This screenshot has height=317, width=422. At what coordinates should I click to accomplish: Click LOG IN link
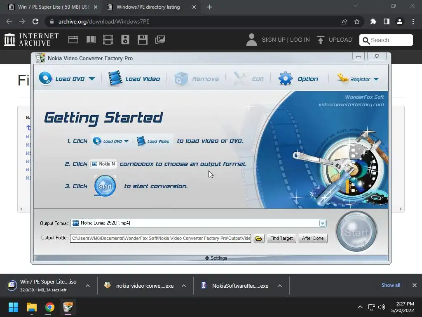pyautogui.click(x=300, y=40)
